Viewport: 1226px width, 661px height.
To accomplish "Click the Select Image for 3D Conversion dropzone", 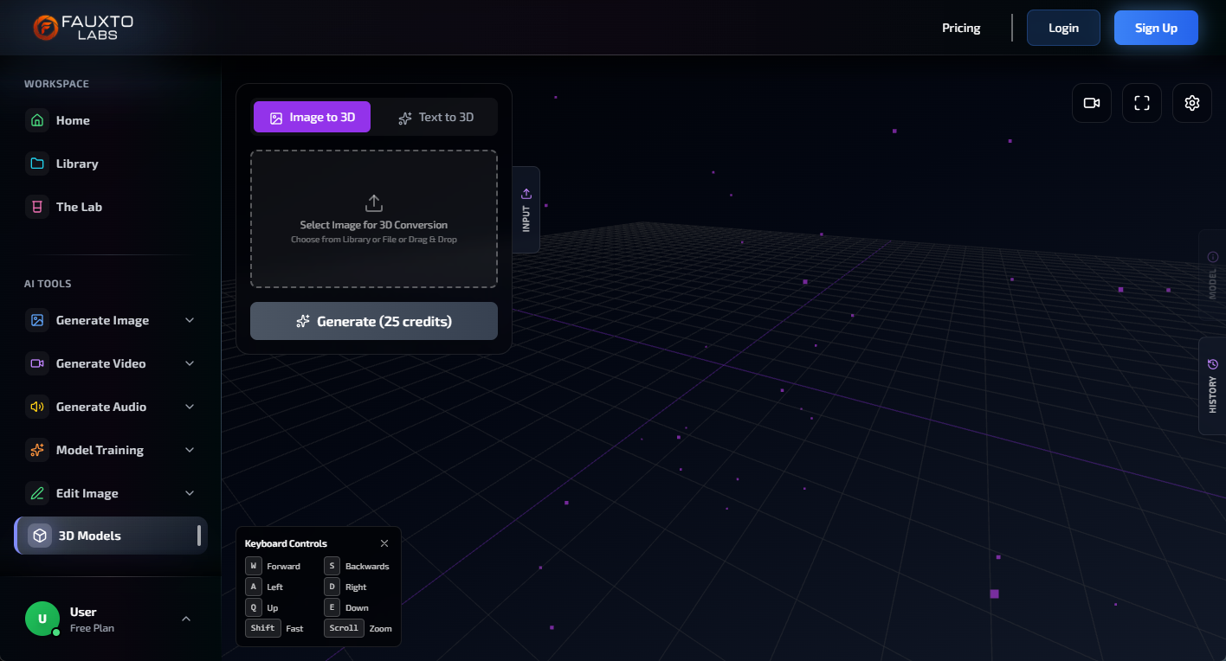I will pyautogui.click(x=374, y=219).
